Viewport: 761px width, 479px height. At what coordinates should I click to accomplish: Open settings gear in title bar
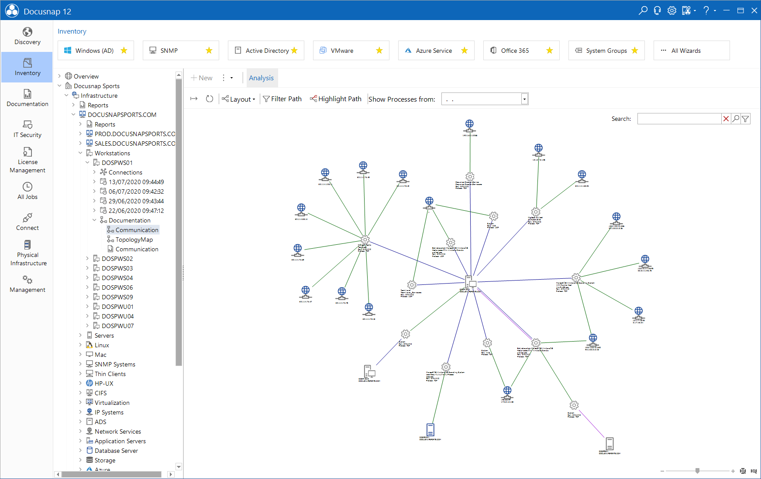672,10
